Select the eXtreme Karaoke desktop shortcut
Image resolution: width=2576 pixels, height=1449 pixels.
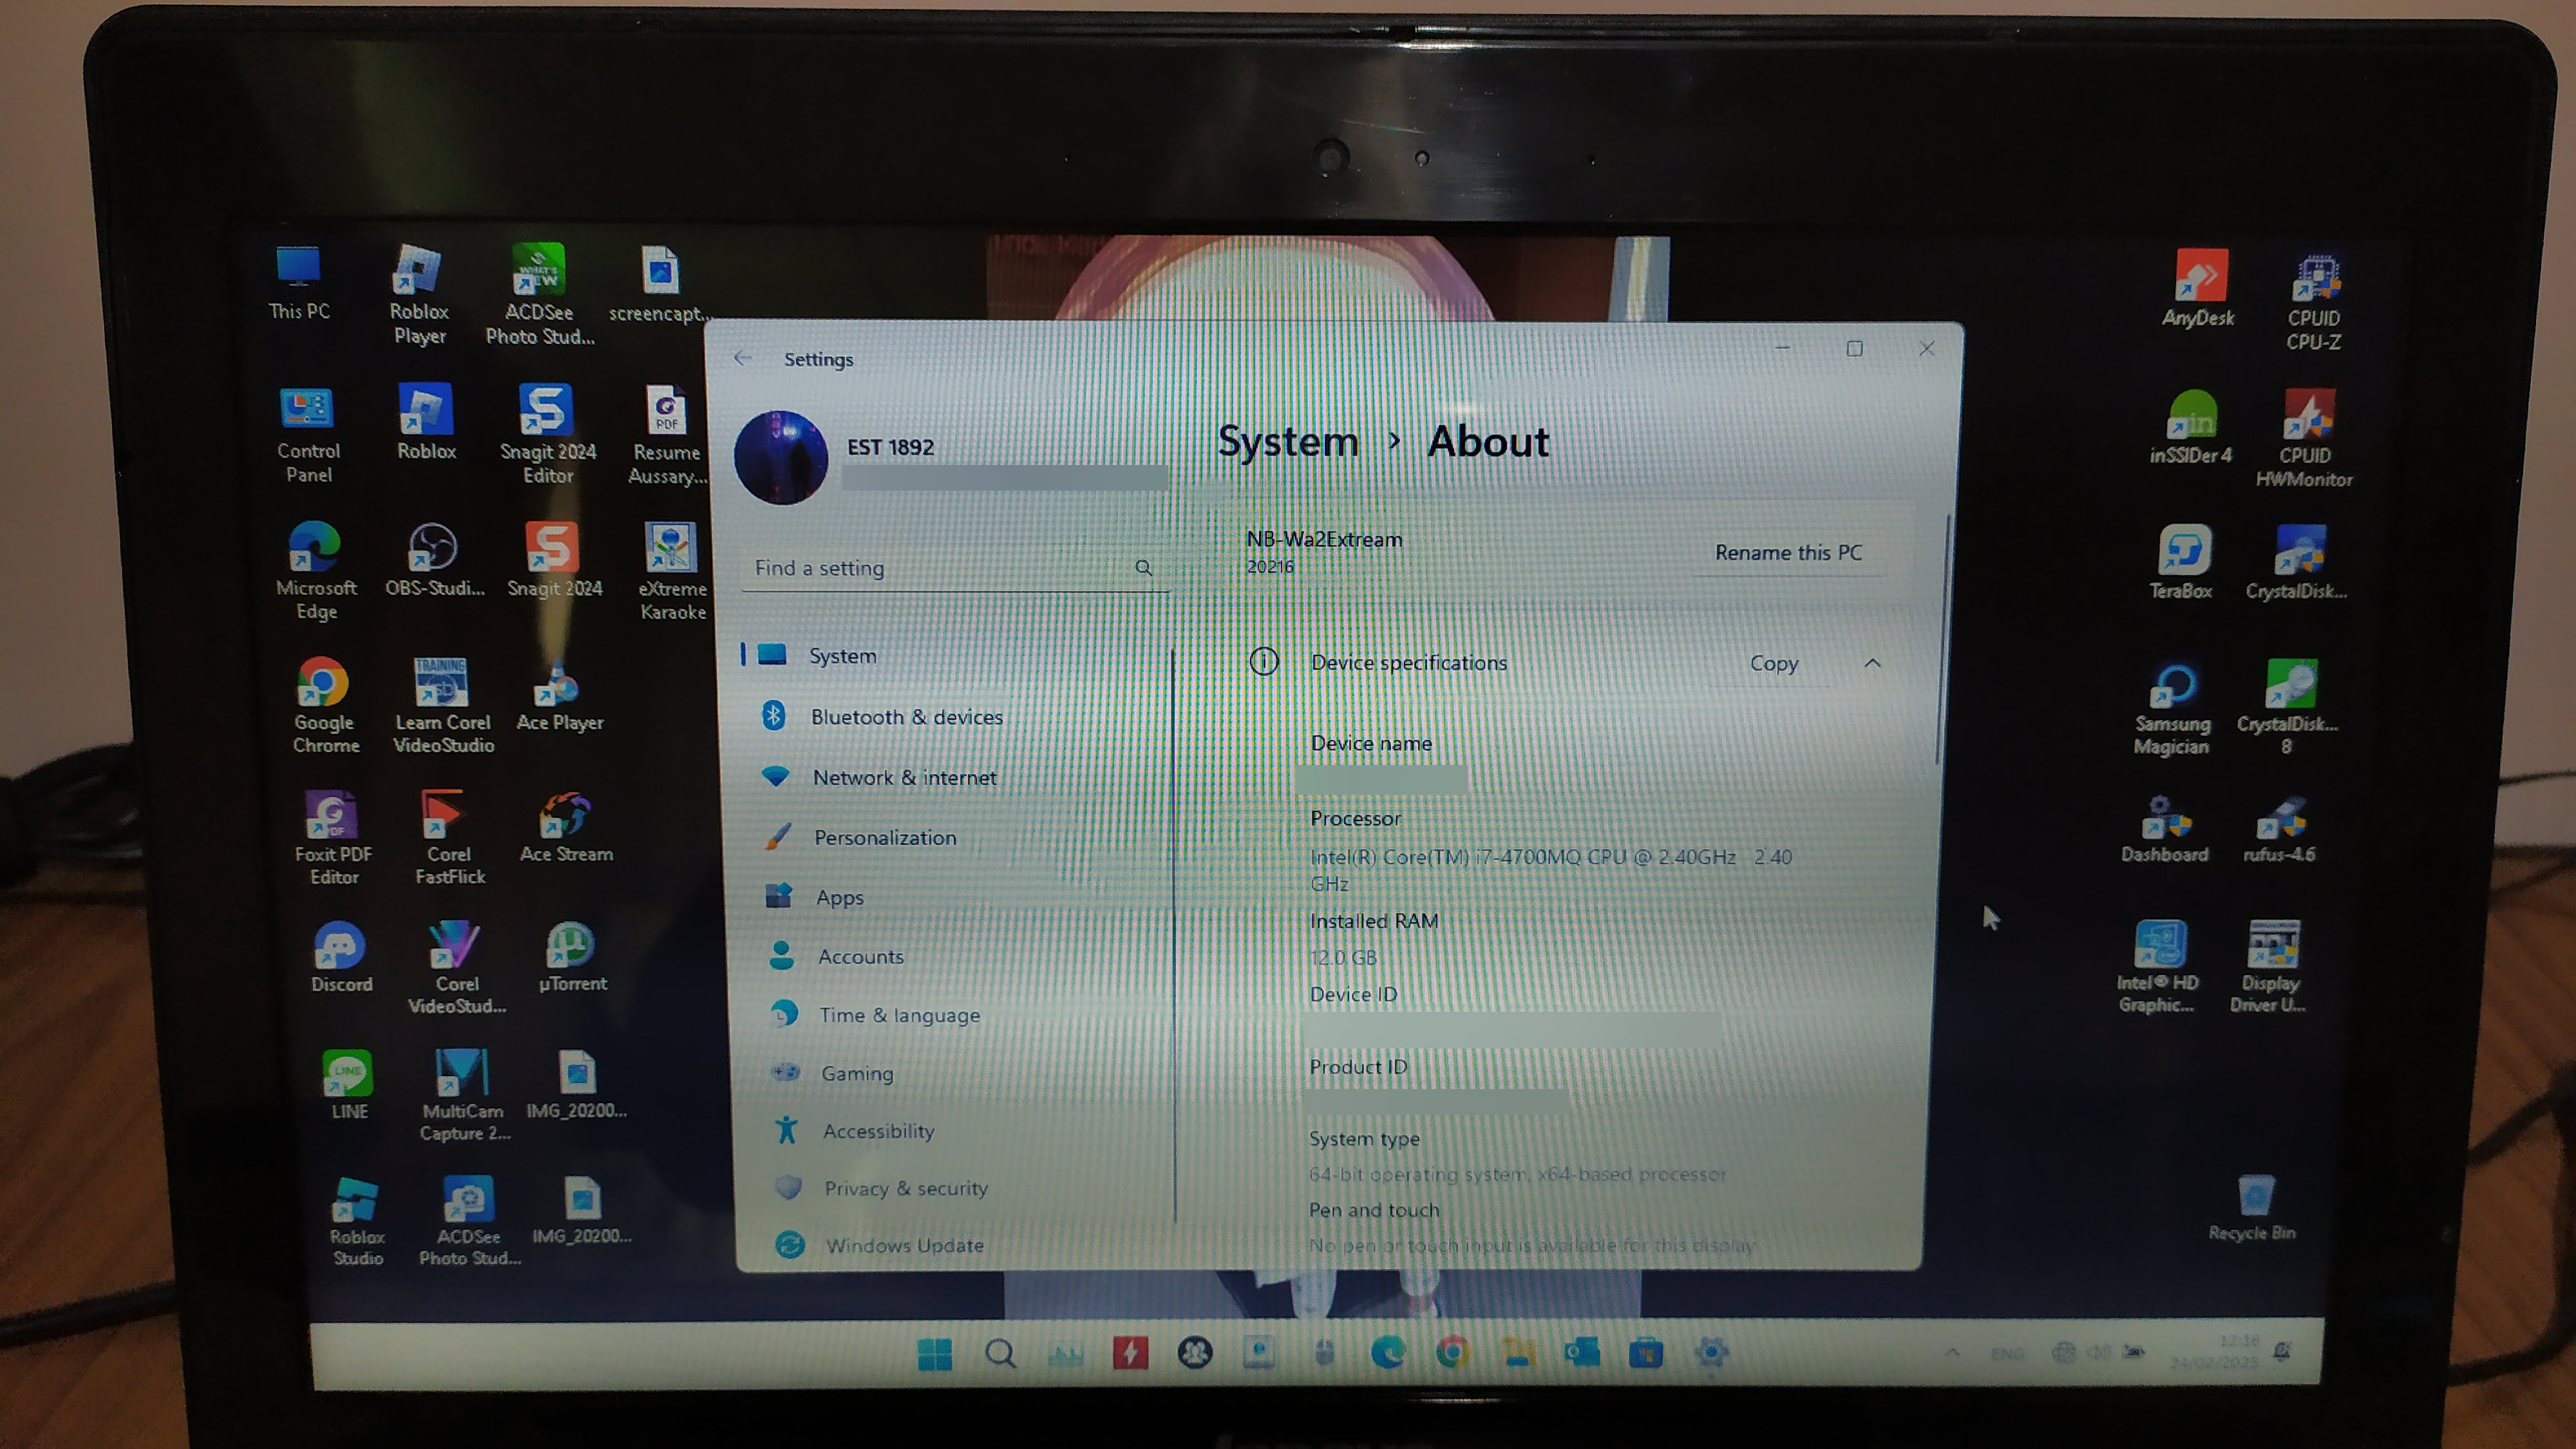[672, 572]
